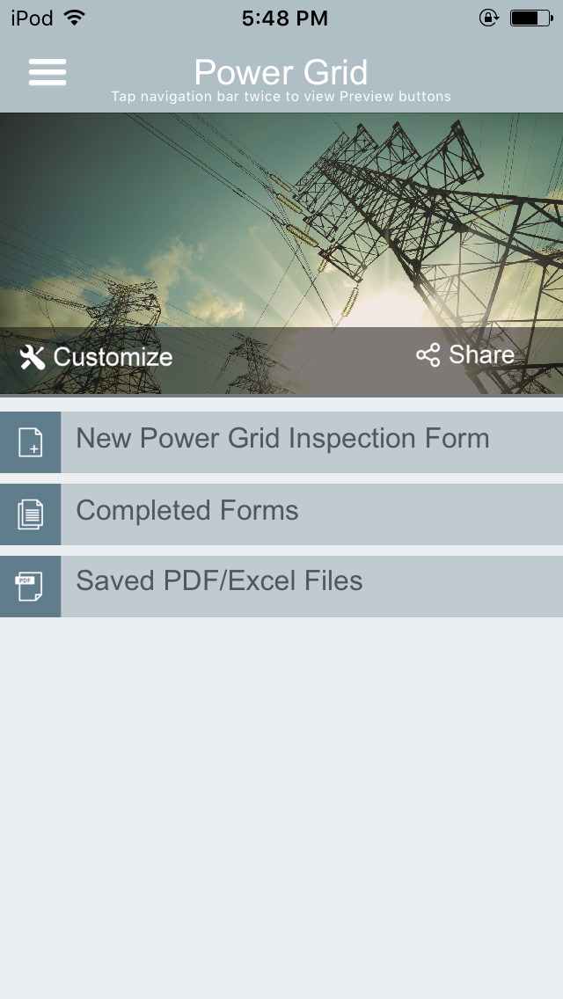Open Completed Forms list
The height and width of the screenshot is (999, 563).
click(281, 514)
